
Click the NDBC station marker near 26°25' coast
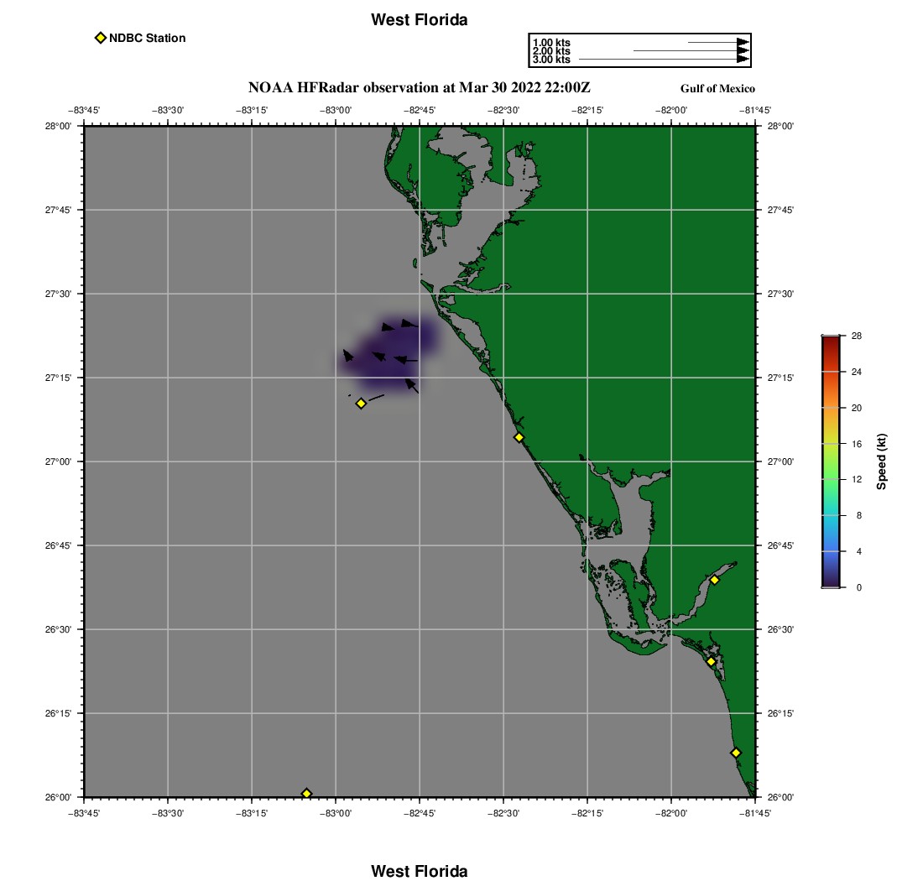(x=711, y=661)
